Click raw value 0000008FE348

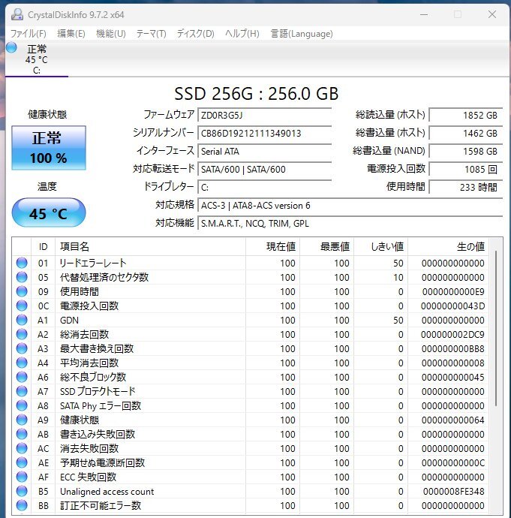tap(453, 491)
